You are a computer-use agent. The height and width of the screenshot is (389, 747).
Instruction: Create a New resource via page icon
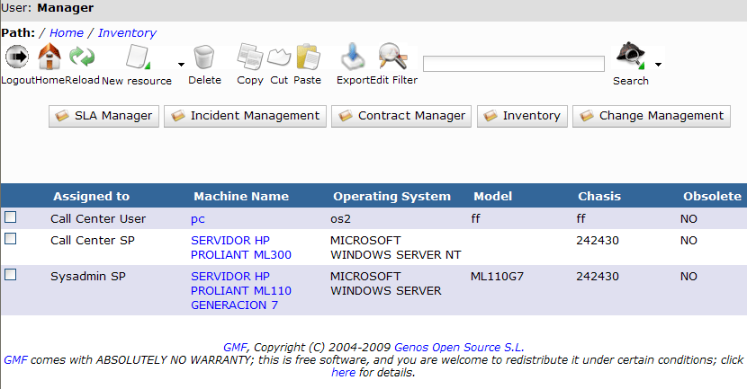[x=138, y=57]
